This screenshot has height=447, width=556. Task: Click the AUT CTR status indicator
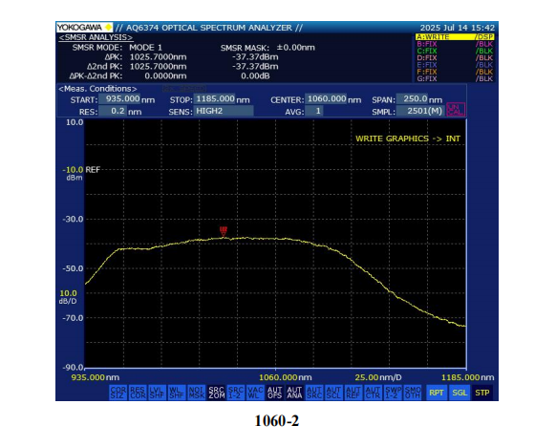pyautogui.click(x=373, y=393)
